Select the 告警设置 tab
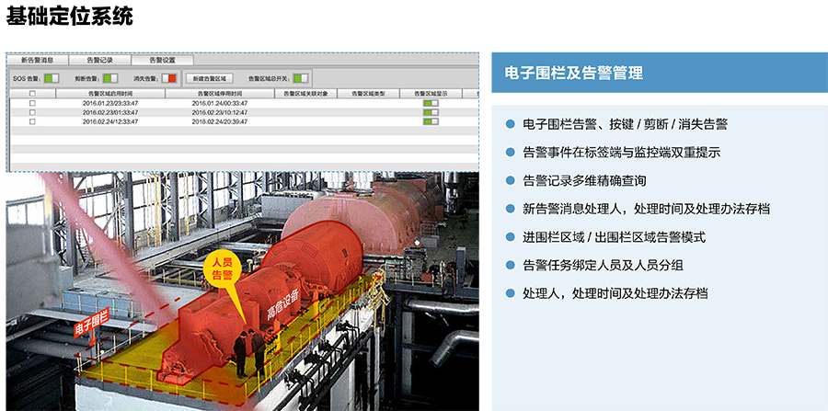This screenshot has height=411, width=828. point(162,60)
